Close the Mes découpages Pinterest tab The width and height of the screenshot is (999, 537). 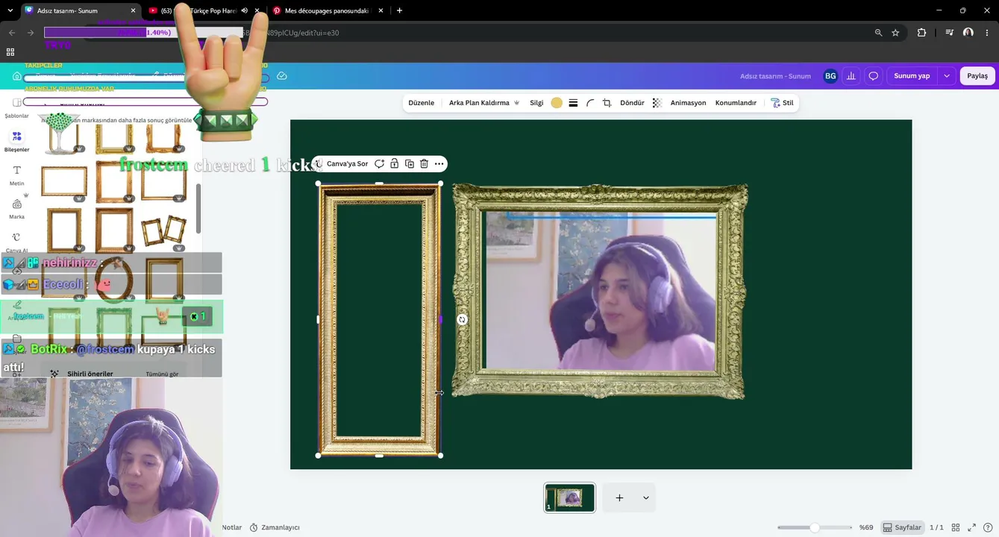pyautogui.click(x=381, y=10)
